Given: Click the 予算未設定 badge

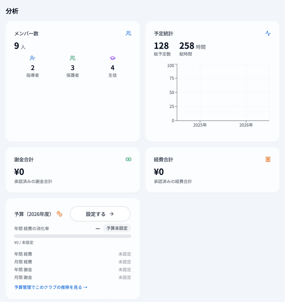Looking at the screenshot, I should click(117, 228).
